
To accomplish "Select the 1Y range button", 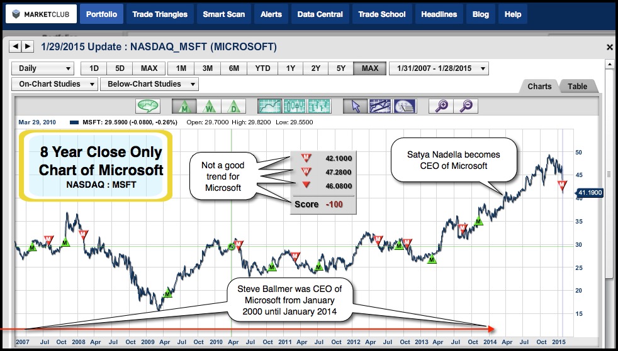I will [x=291, y=68].
